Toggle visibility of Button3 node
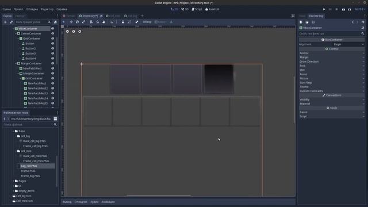368x207 pixels. click(52, 53)
